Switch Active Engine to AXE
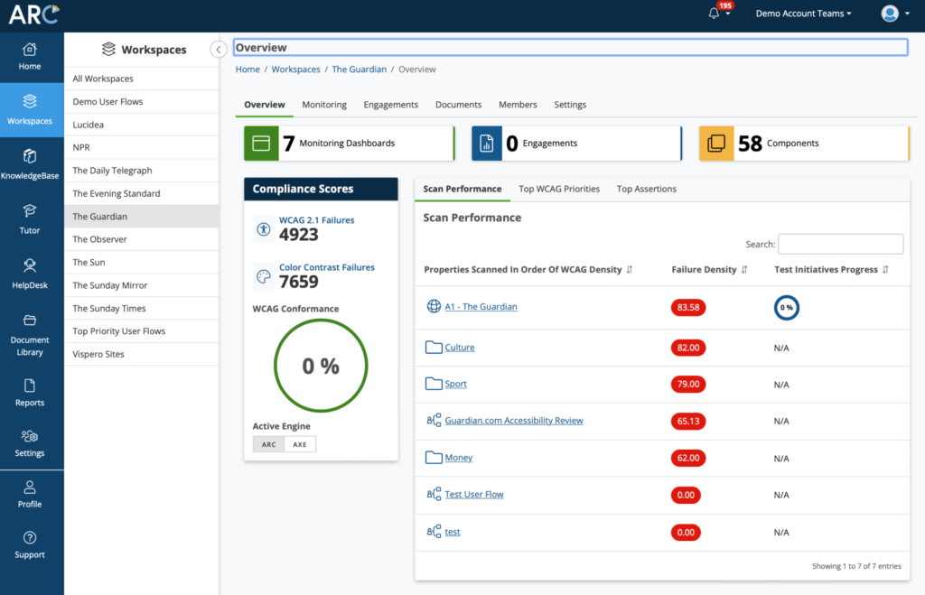 [x=299, y=444]
